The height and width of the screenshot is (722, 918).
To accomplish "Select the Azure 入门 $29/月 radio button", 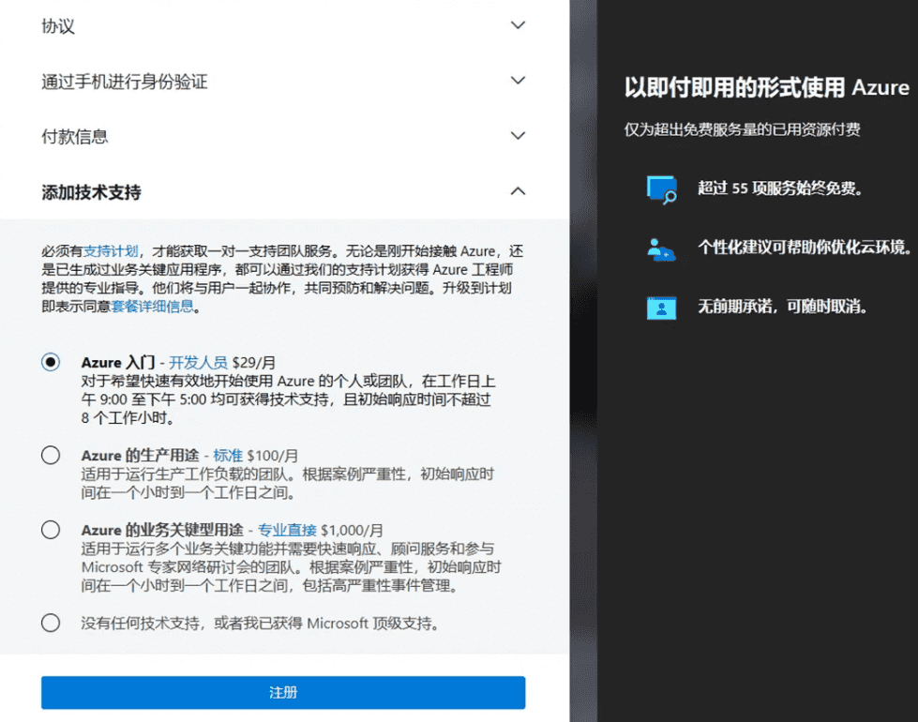I will 51,363.
